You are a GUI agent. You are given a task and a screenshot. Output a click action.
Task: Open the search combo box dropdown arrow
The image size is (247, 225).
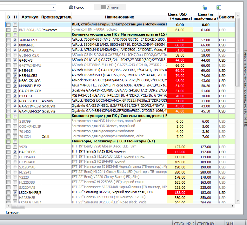coord(53,7)
